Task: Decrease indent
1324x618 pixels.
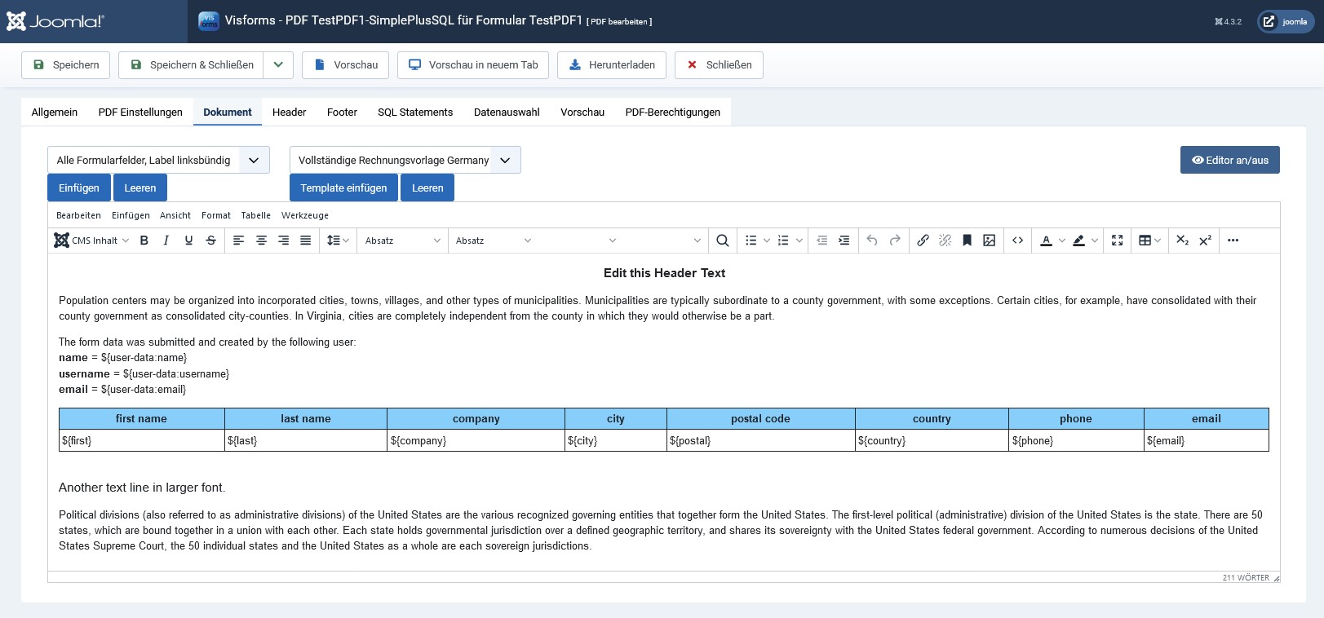Action: pyautogui.click(x=821, y=241)
